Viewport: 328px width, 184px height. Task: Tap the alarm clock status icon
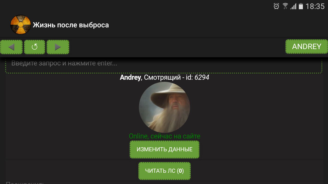tap(276, 6)
